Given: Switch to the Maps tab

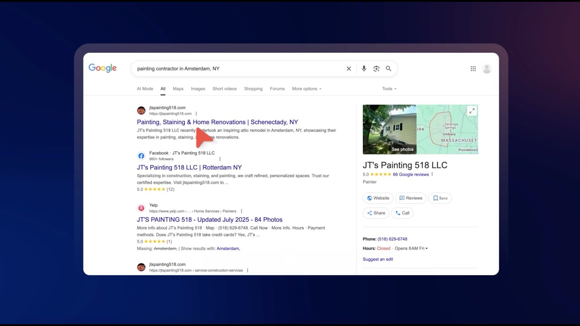Looking at the screenshot, I should (x=178, y=89).
